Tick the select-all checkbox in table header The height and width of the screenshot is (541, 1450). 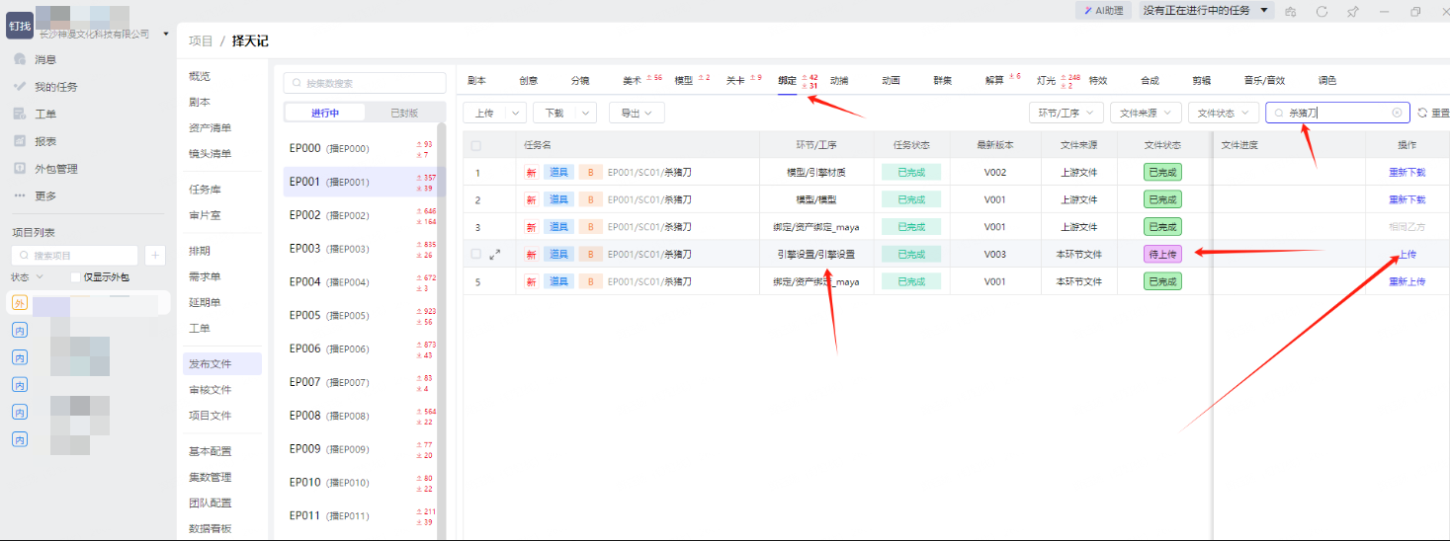click(476, 146)
